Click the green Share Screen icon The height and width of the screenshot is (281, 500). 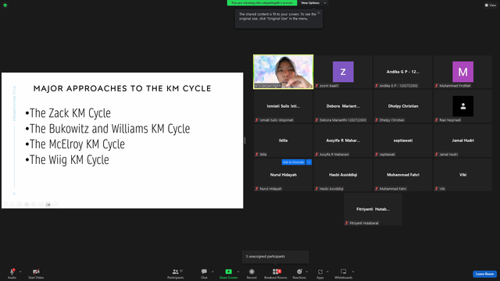[x=229, y=272]
